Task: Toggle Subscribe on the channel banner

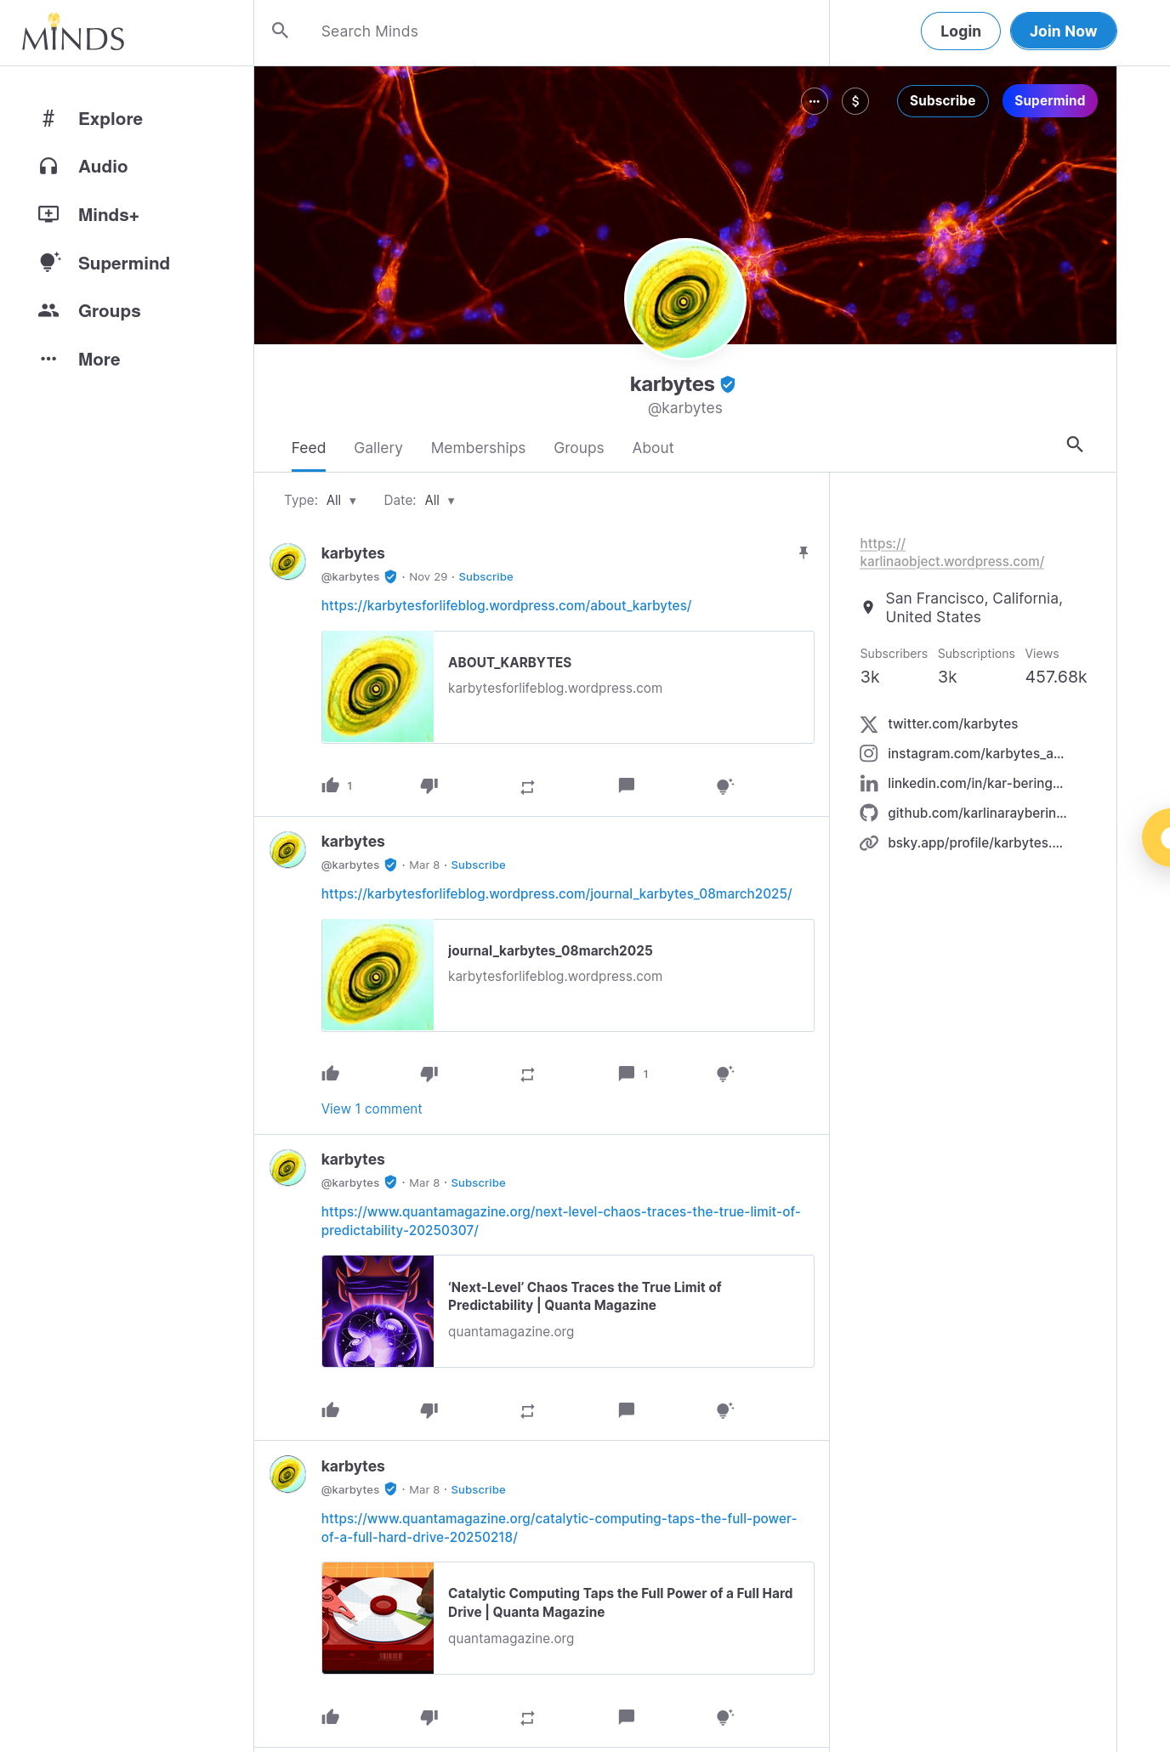Action: coord(942,100)
